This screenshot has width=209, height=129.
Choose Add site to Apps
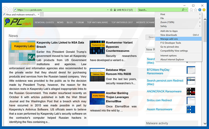179,31
